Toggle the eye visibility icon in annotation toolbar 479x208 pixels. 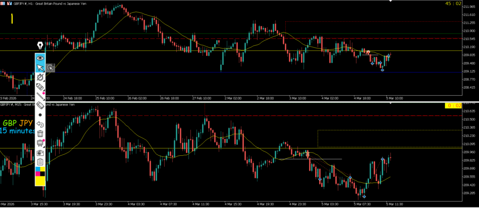tap(40, 58)
